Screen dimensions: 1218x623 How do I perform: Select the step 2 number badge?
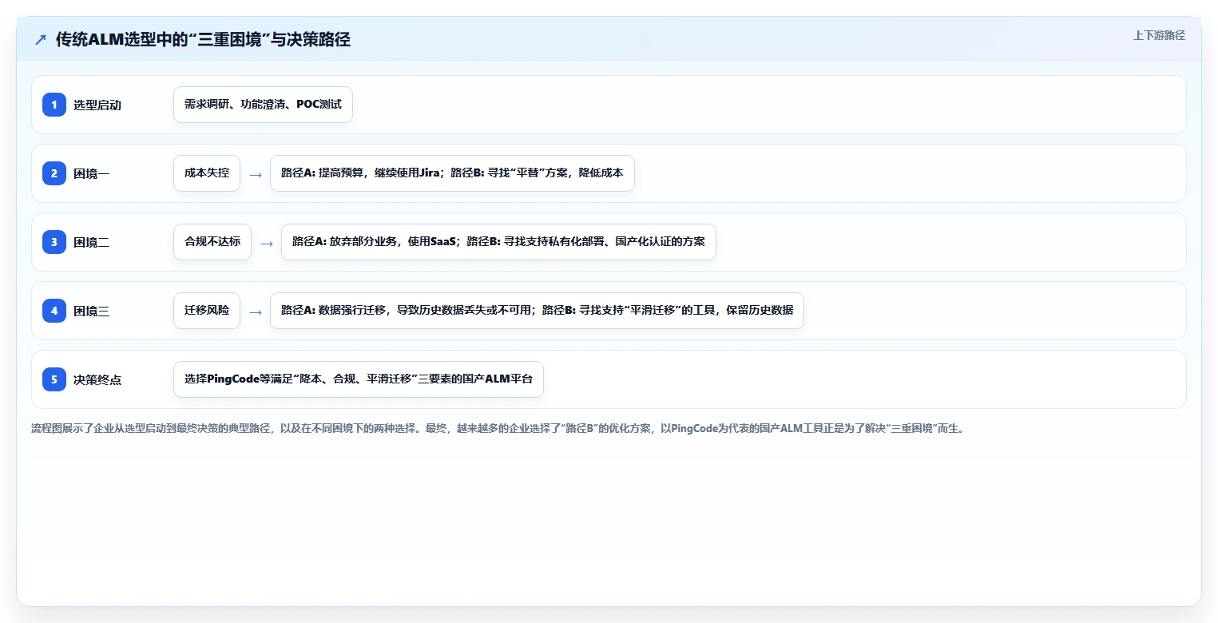(54, 173)
